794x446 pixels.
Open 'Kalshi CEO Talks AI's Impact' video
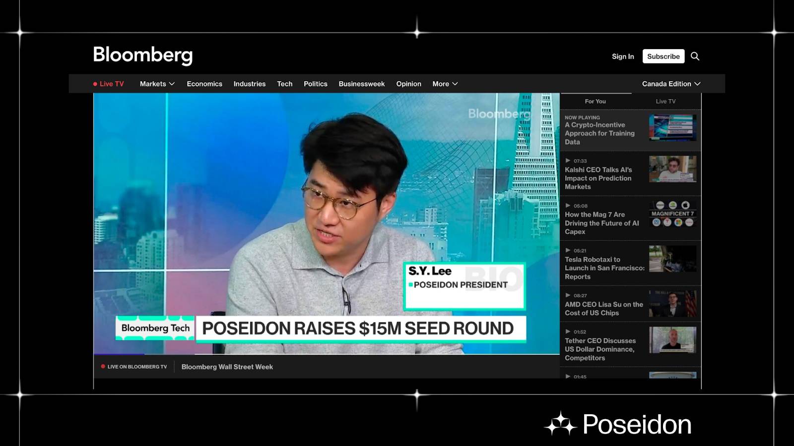(x=598, y=178)
